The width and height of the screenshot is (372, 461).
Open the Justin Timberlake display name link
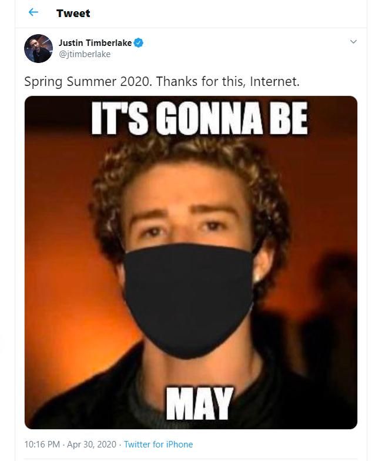coord(95,43)
